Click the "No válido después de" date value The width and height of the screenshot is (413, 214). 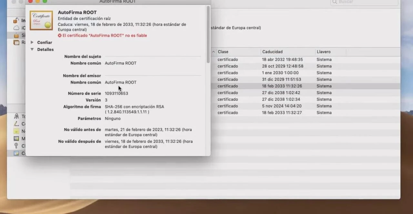pyautogui.click(x=149, y=144)
